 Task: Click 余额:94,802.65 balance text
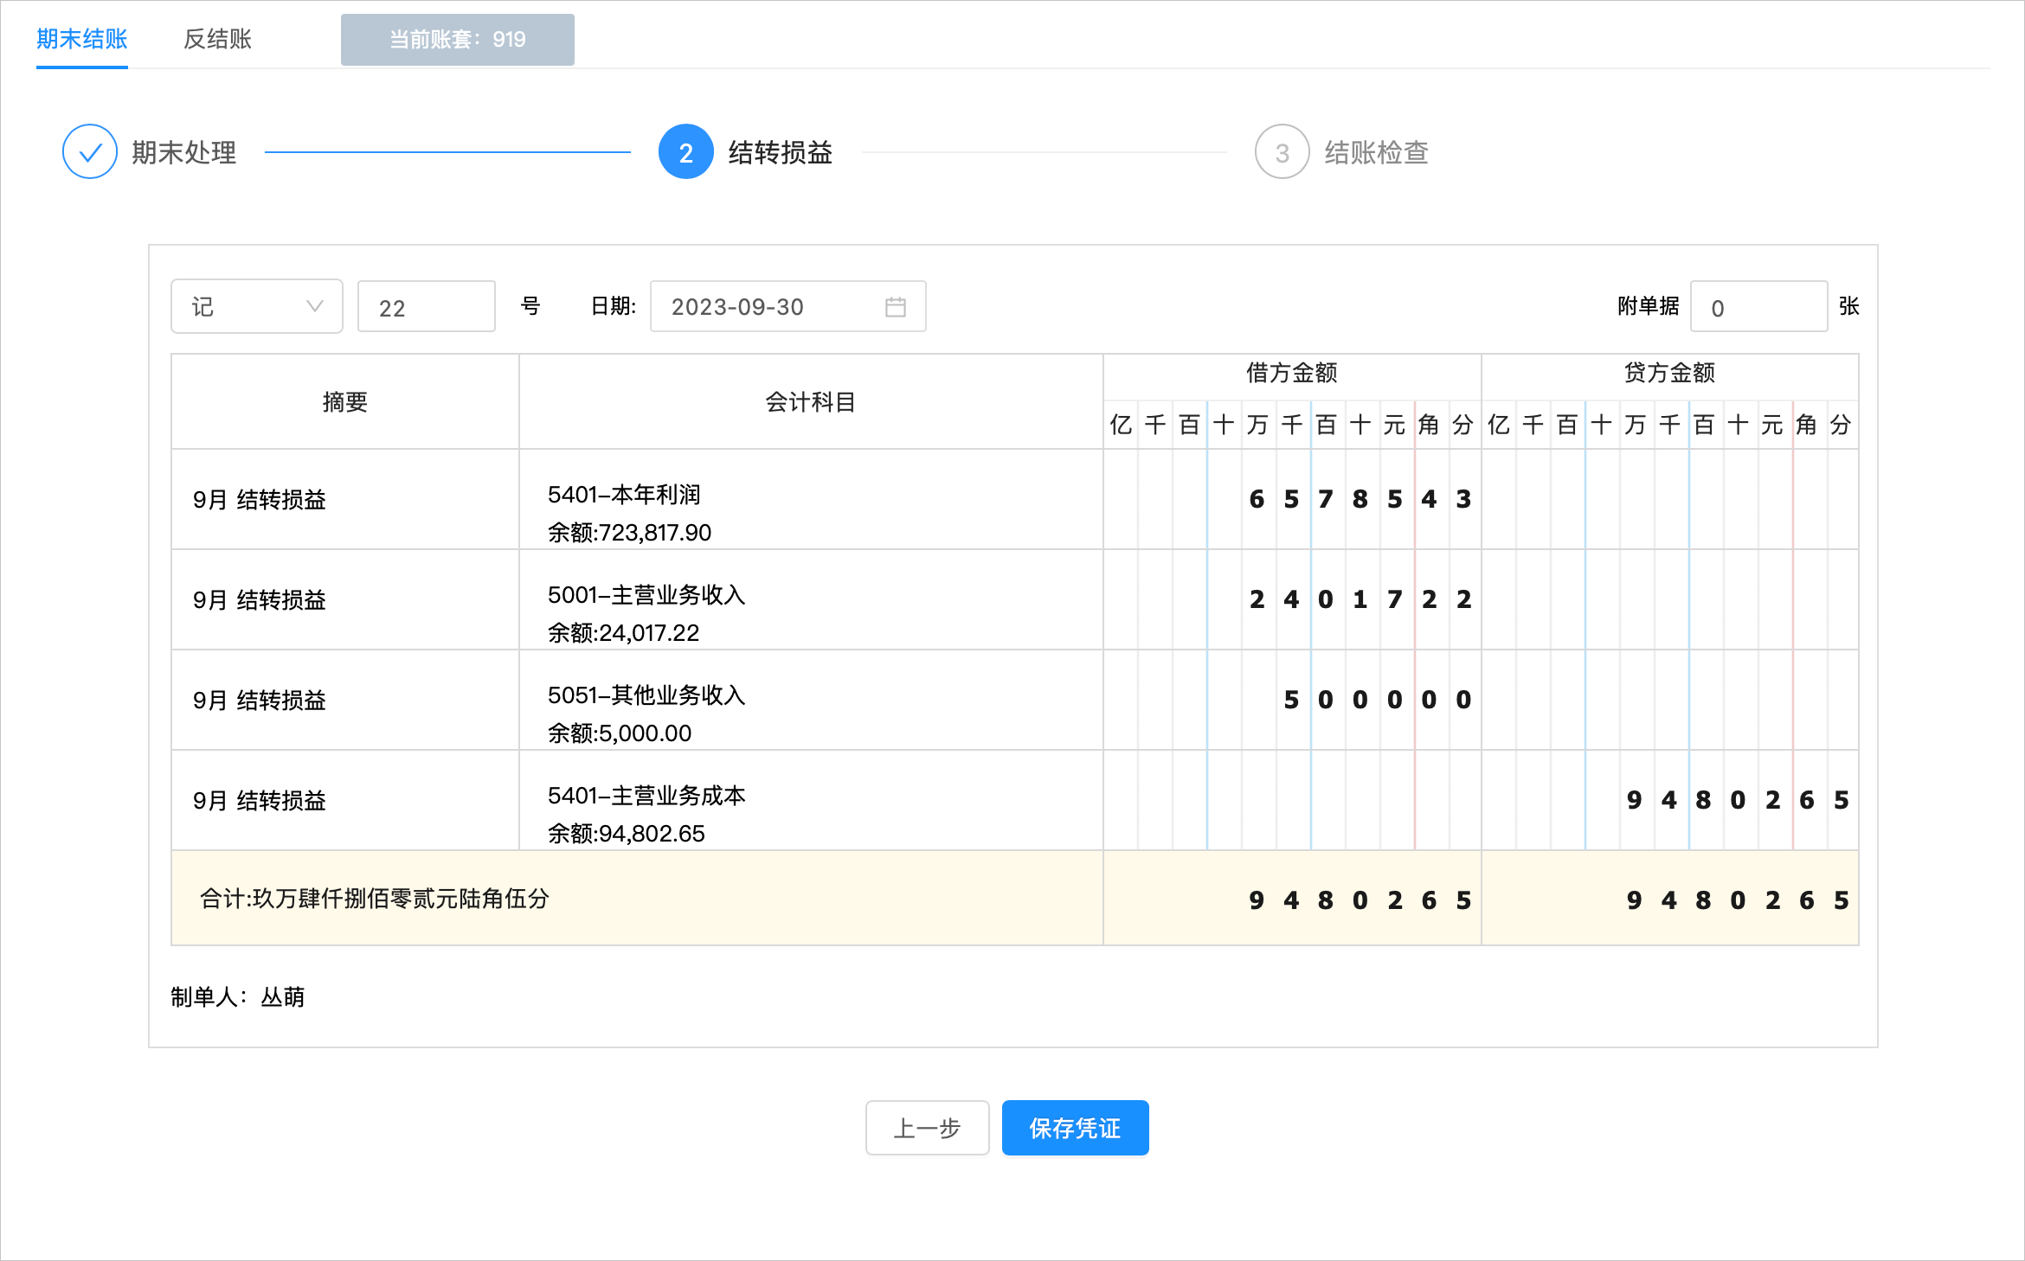(x=627, y=834)
